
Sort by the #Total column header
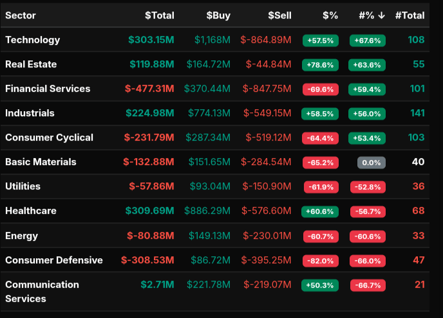(x=410, y=15)
